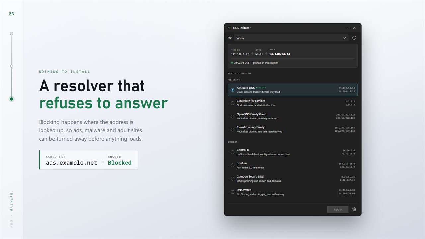Click the refresh adapters icon
Viewport: 425px width, 239px height.
coord(354,38)
